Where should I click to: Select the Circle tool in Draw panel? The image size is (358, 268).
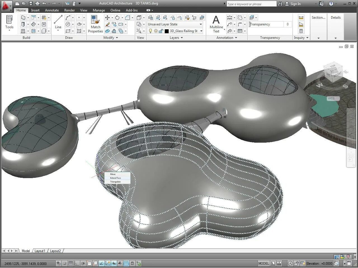(68, 24)
